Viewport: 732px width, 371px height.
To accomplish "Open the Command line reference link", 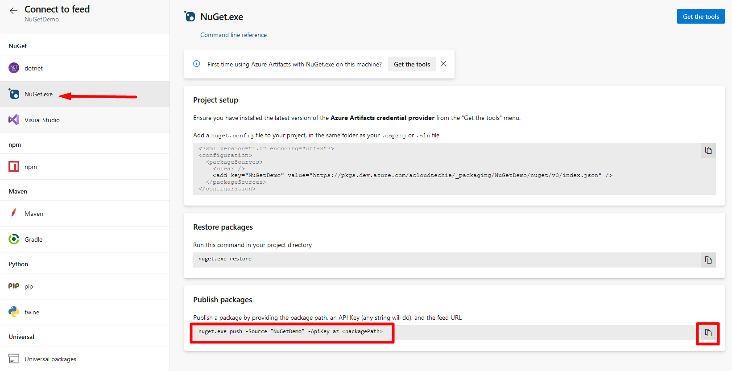I will tap(233, 35).
